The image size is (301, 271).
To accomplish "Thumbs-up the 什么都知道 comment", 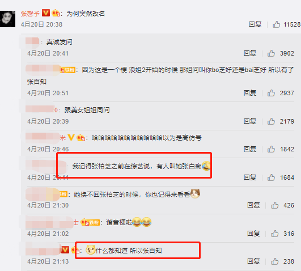I will tap(275, 261).
